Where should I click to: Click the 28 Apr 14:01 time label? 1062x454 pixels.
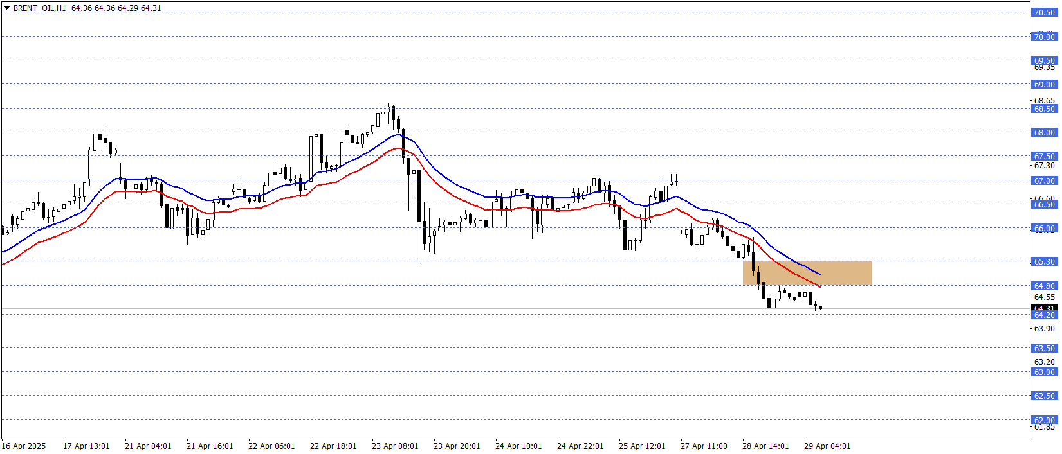(765, 446)
